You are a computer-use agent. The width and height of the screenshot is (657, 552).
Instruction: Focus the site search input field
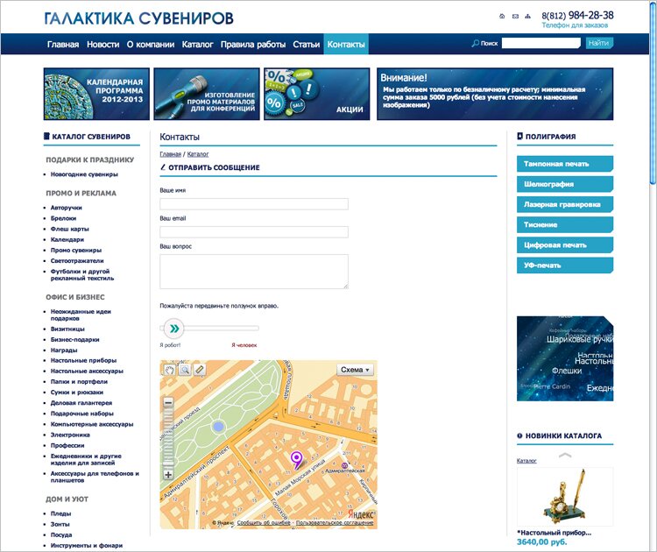tap(541, 43)
